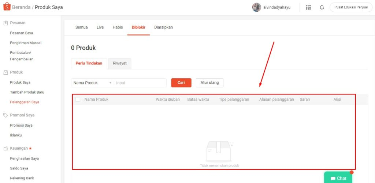The width and height of the screenshot is (375, 183).
Task: Click the Tipe pelanggaran column header
Action: click(x=234, y=100)
